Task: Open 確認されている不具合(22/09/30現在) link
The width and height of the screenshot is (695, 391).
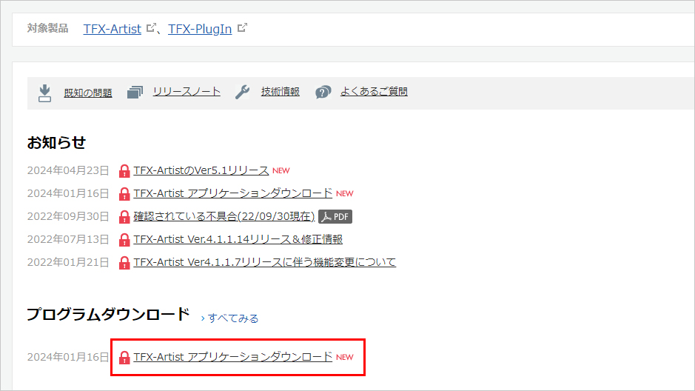Action: point(224,217)
